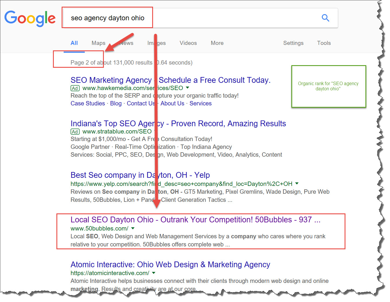This screenshot has width=390, height=302.
Task: Expand dropdown arrow beside atomicinteractive.com URL
Action: 154,273
